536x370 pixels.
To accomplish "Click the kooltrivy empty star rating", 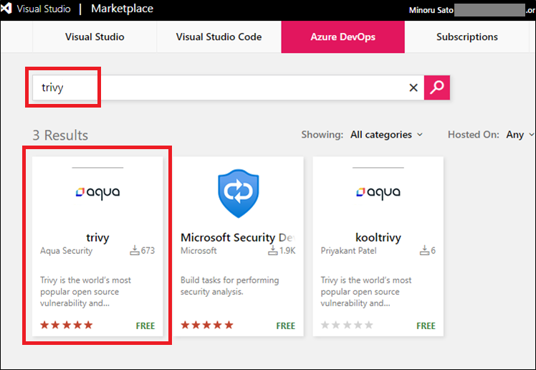I will [x=347, y=325].
